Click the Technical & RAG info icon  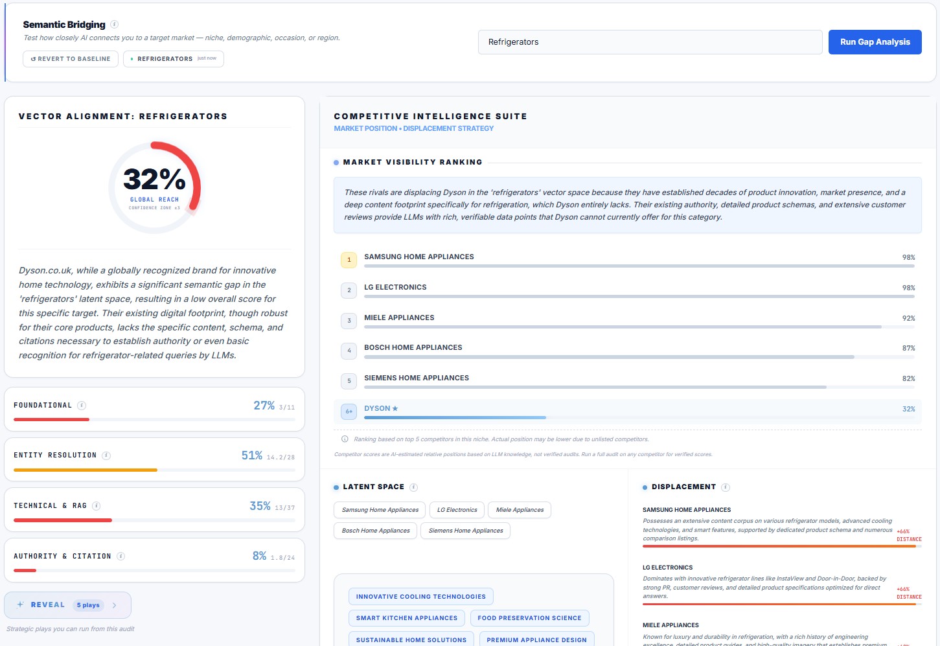96,506
